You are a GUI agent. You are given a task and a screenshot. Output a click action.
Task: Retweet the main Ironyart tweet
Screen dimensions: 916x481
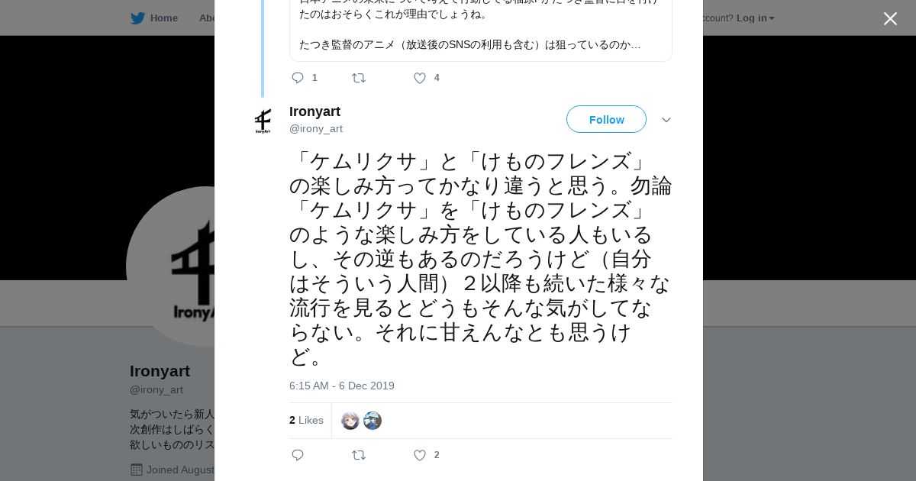coord(359,455)
